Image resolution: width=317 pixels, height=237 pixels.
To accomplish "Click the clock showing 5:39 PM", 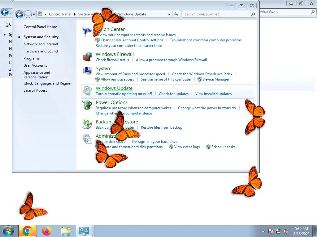I will tap(301, 229).
